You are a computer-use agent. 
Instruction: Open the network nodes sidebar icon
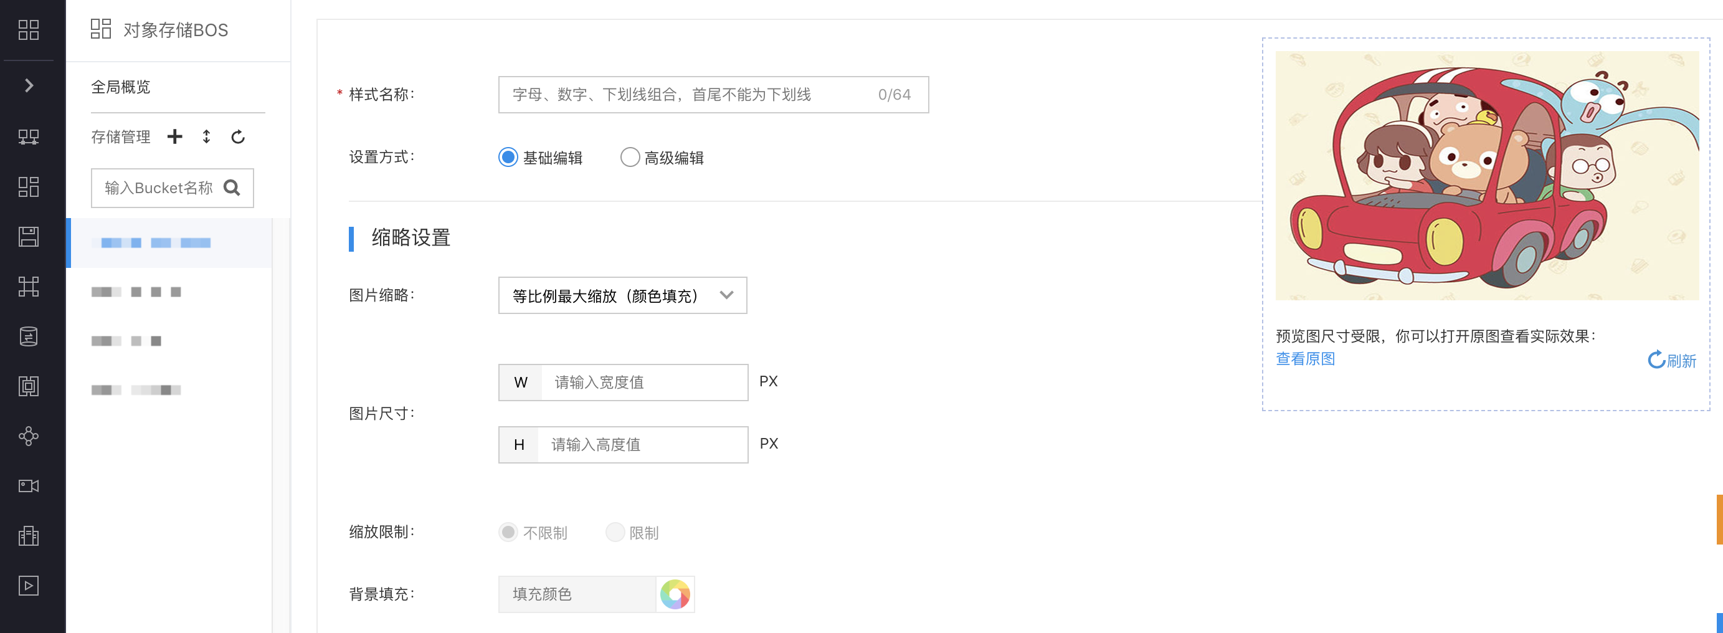point(29,137)
